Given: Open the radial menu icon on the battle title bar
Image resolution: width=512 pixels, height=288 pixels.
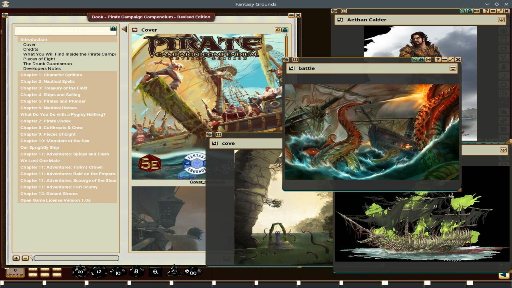Looking at the screenshot, I should pos(452,68).
